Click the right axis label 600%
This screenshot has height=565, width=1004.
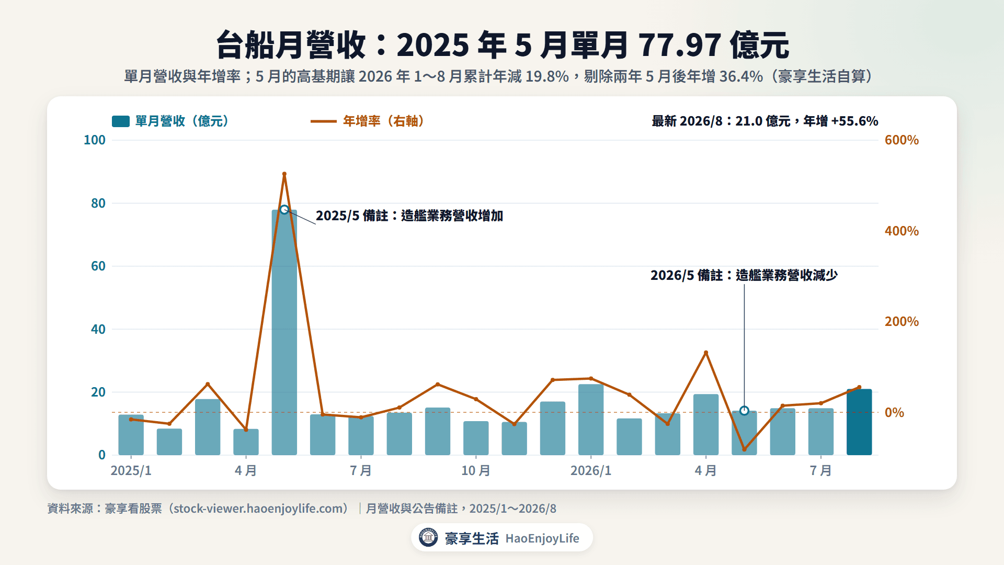point(902,140)
